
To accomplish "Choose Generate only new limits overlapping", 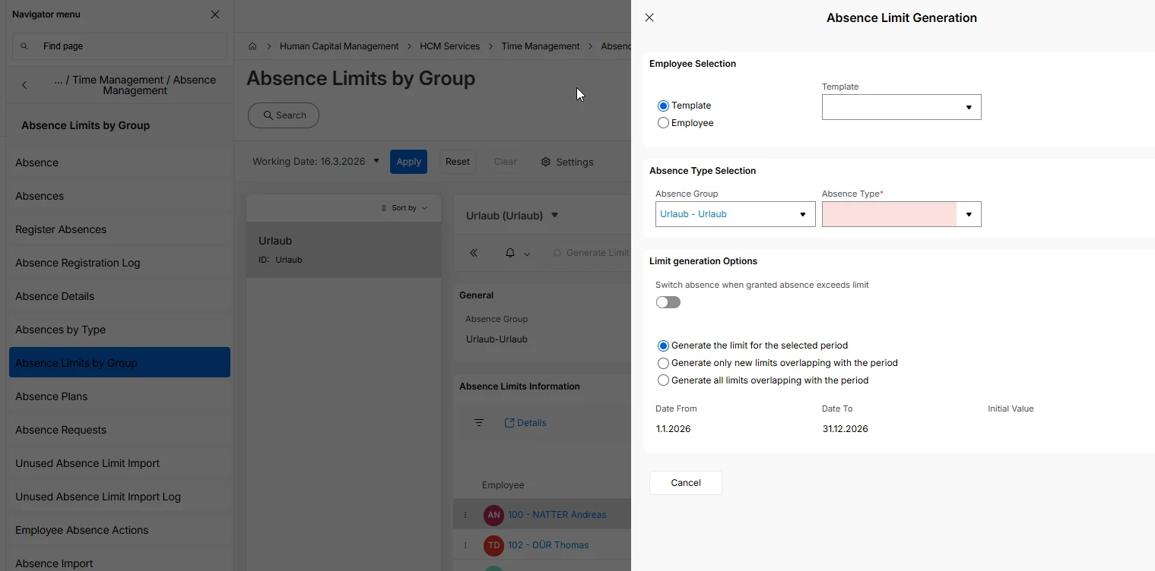I will click(x=664, y=363).
